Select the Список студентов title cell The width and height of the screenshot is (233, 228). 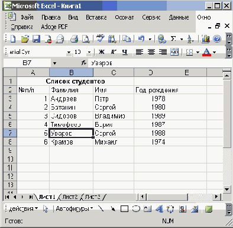[75, 81]
